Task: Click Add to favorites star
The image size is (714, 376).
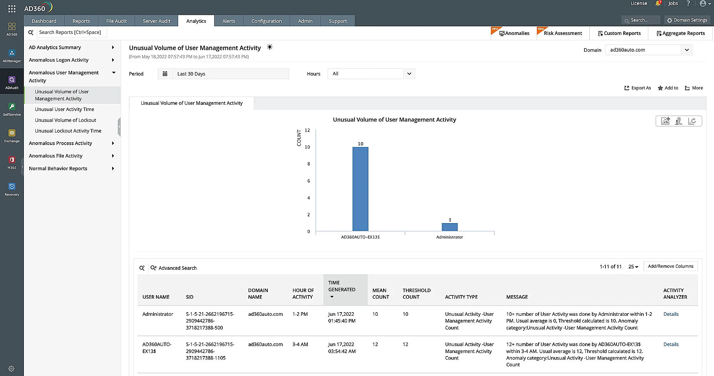Action: tap(668, 88)
